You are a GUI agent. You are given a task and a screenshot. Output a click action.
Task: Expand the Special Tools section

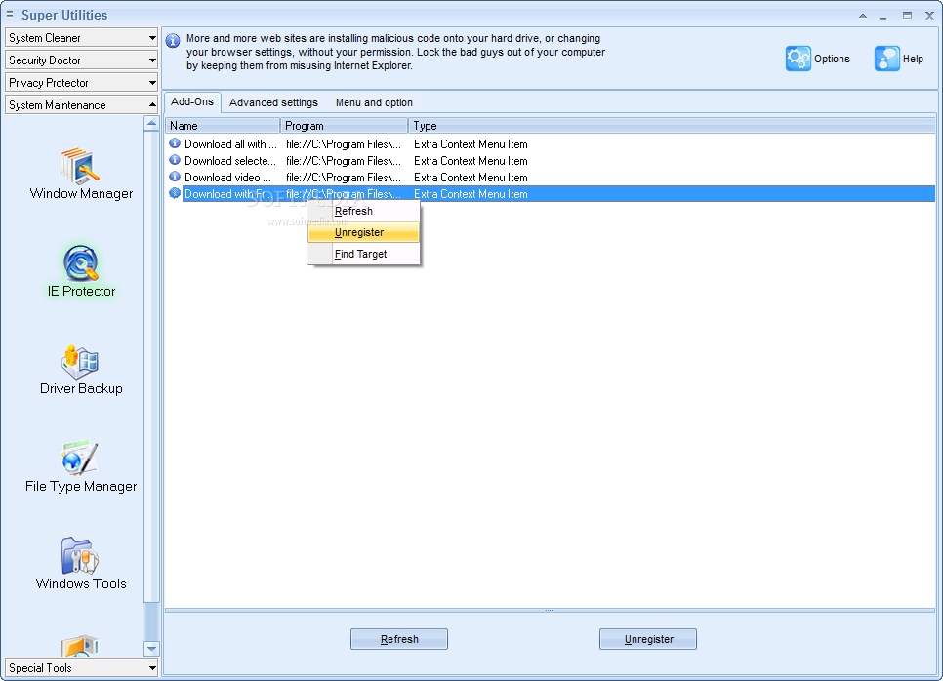[x=81, y=667]
